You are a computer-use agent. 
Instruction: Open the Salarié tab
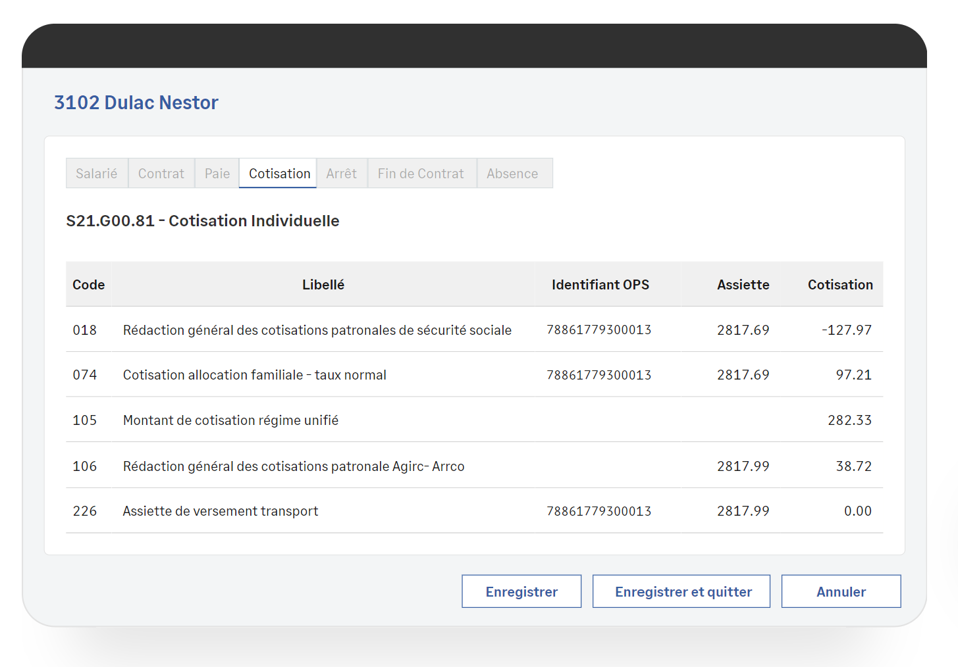(x=97, y=174)
